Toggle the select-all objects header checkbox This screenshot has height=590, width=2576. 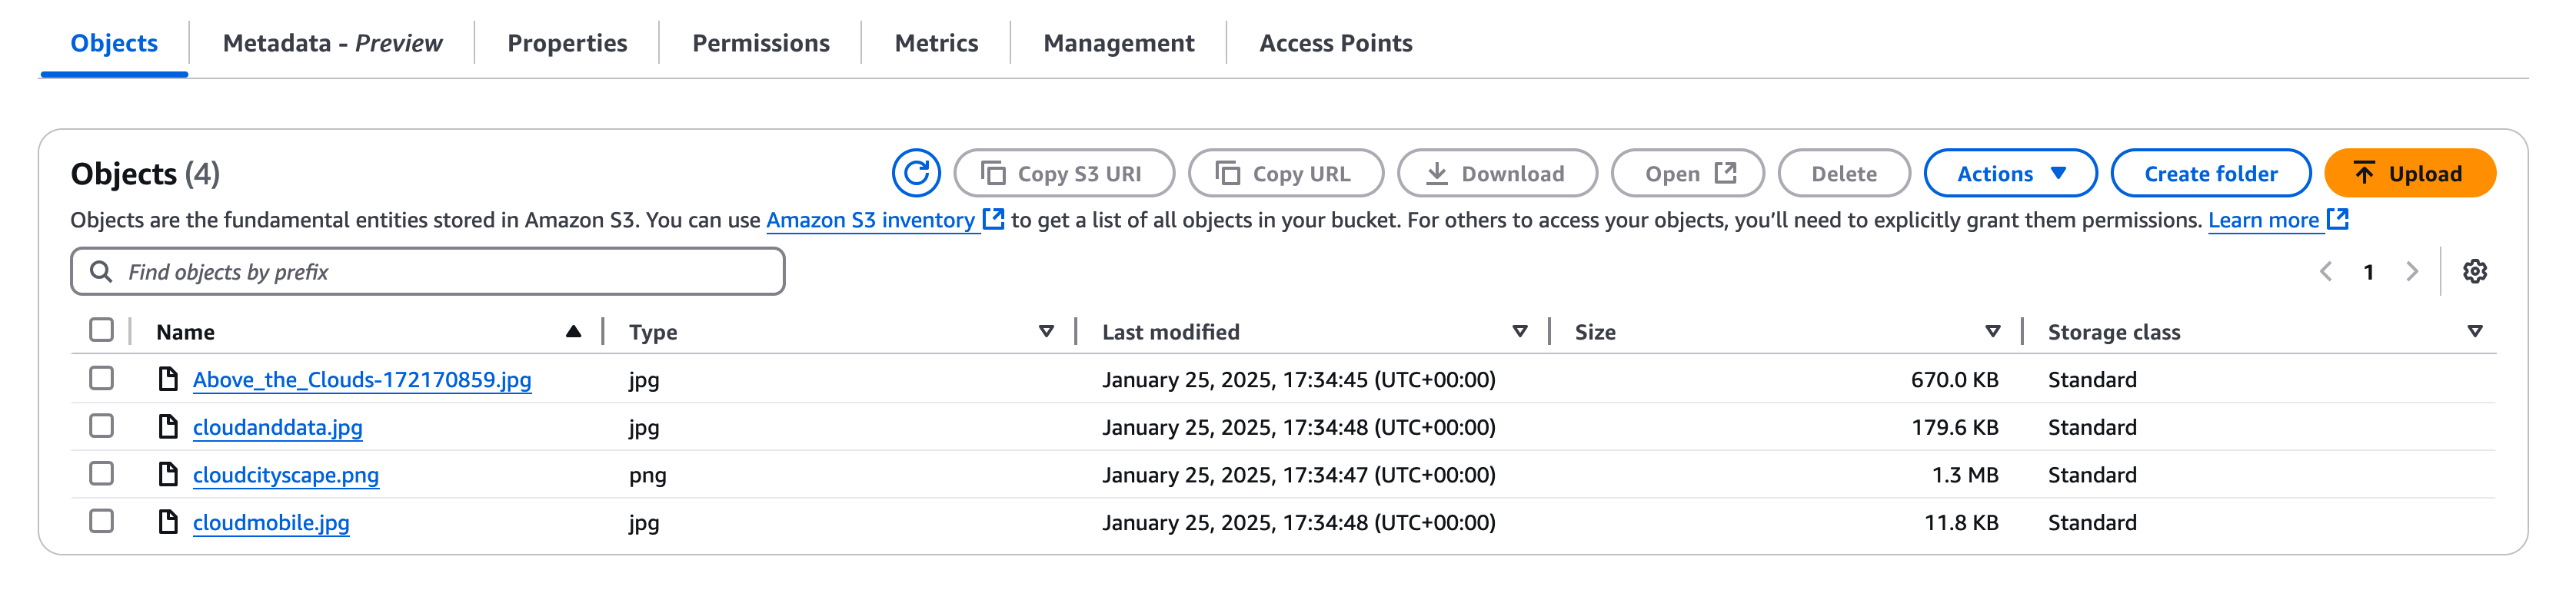tap(101, 330)
